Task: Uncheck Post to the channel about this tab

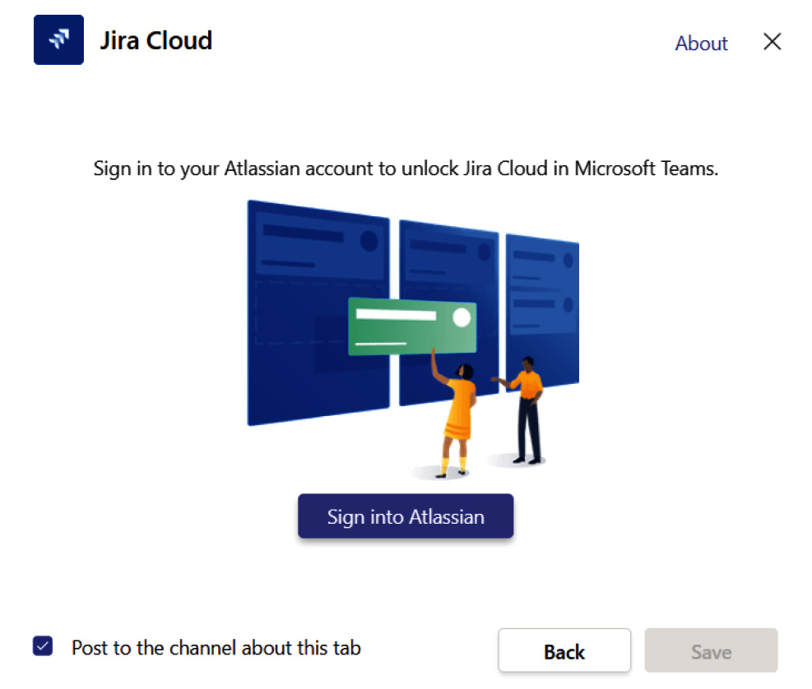Action: click(x=43, y=646)
